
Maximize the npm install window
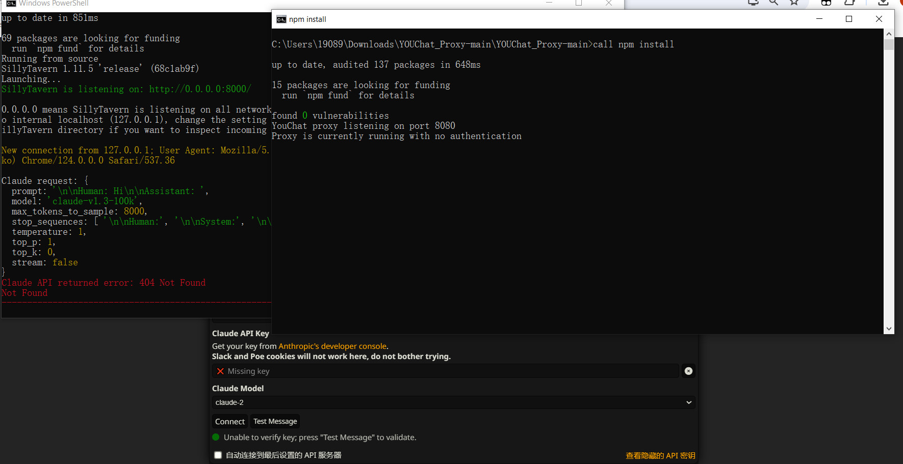(x=849, y=19)
